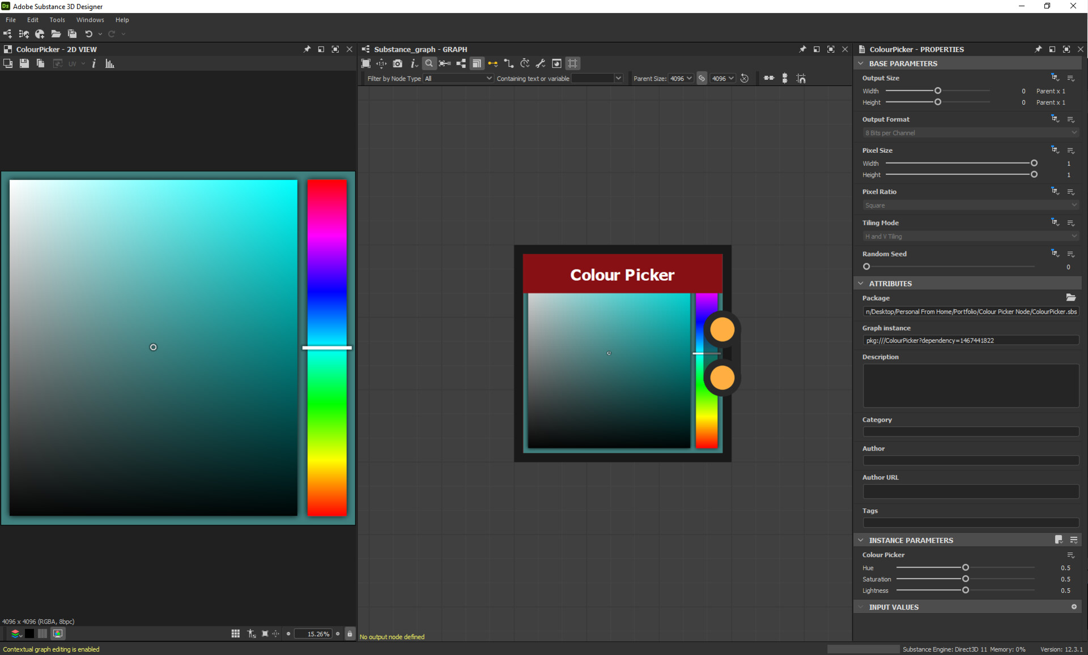The width and height of the screenshot is (1088, 655).
Task: Click the histogram icon in 2D view toolbar
Action: (109, 63)
